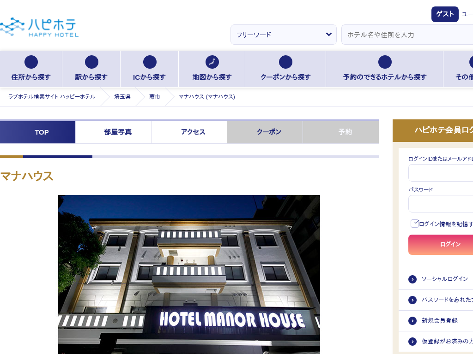Switch to the 部屋写真 tab

(114, 132)
